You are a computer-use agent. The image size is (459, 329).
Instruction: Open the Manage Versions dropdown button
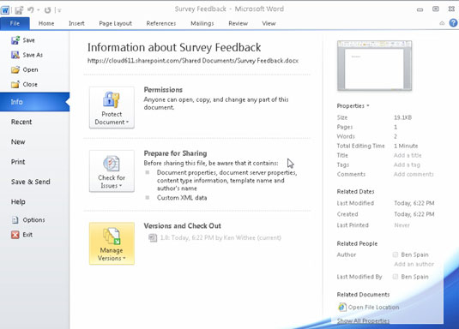112,243
